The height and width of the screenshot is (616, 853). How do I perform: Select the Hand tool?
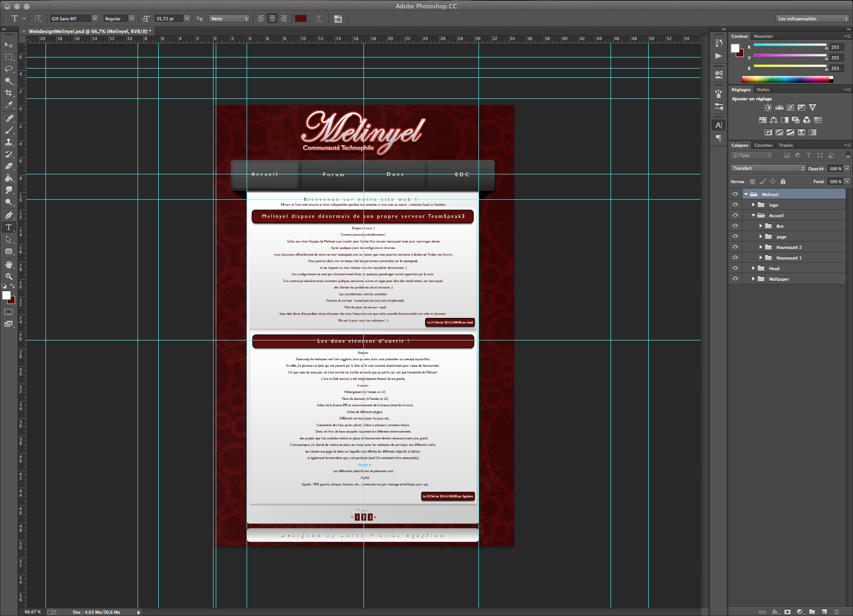(x=9, y=264)
